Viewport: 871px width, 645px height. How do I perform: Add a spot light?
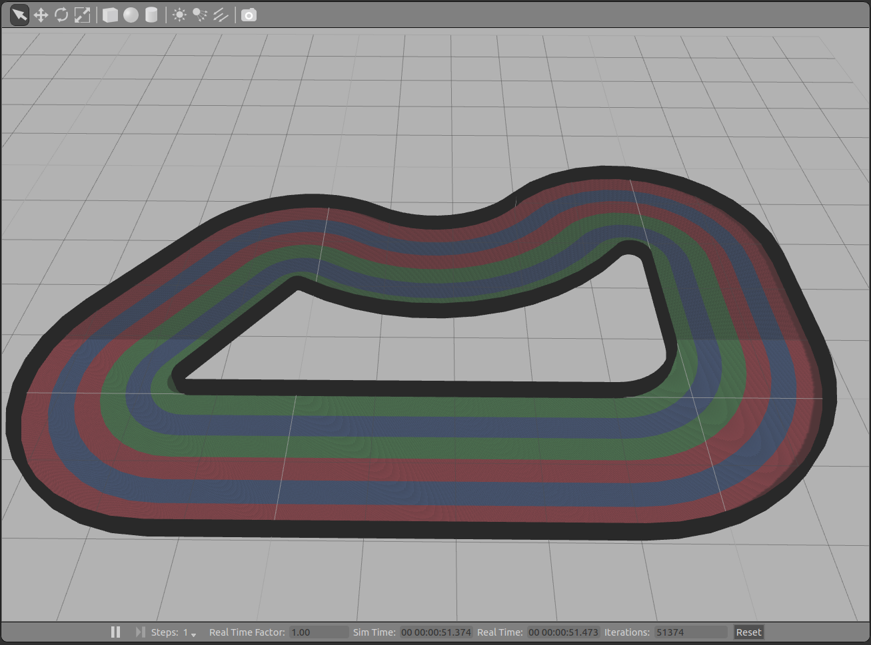coord(200,15)
